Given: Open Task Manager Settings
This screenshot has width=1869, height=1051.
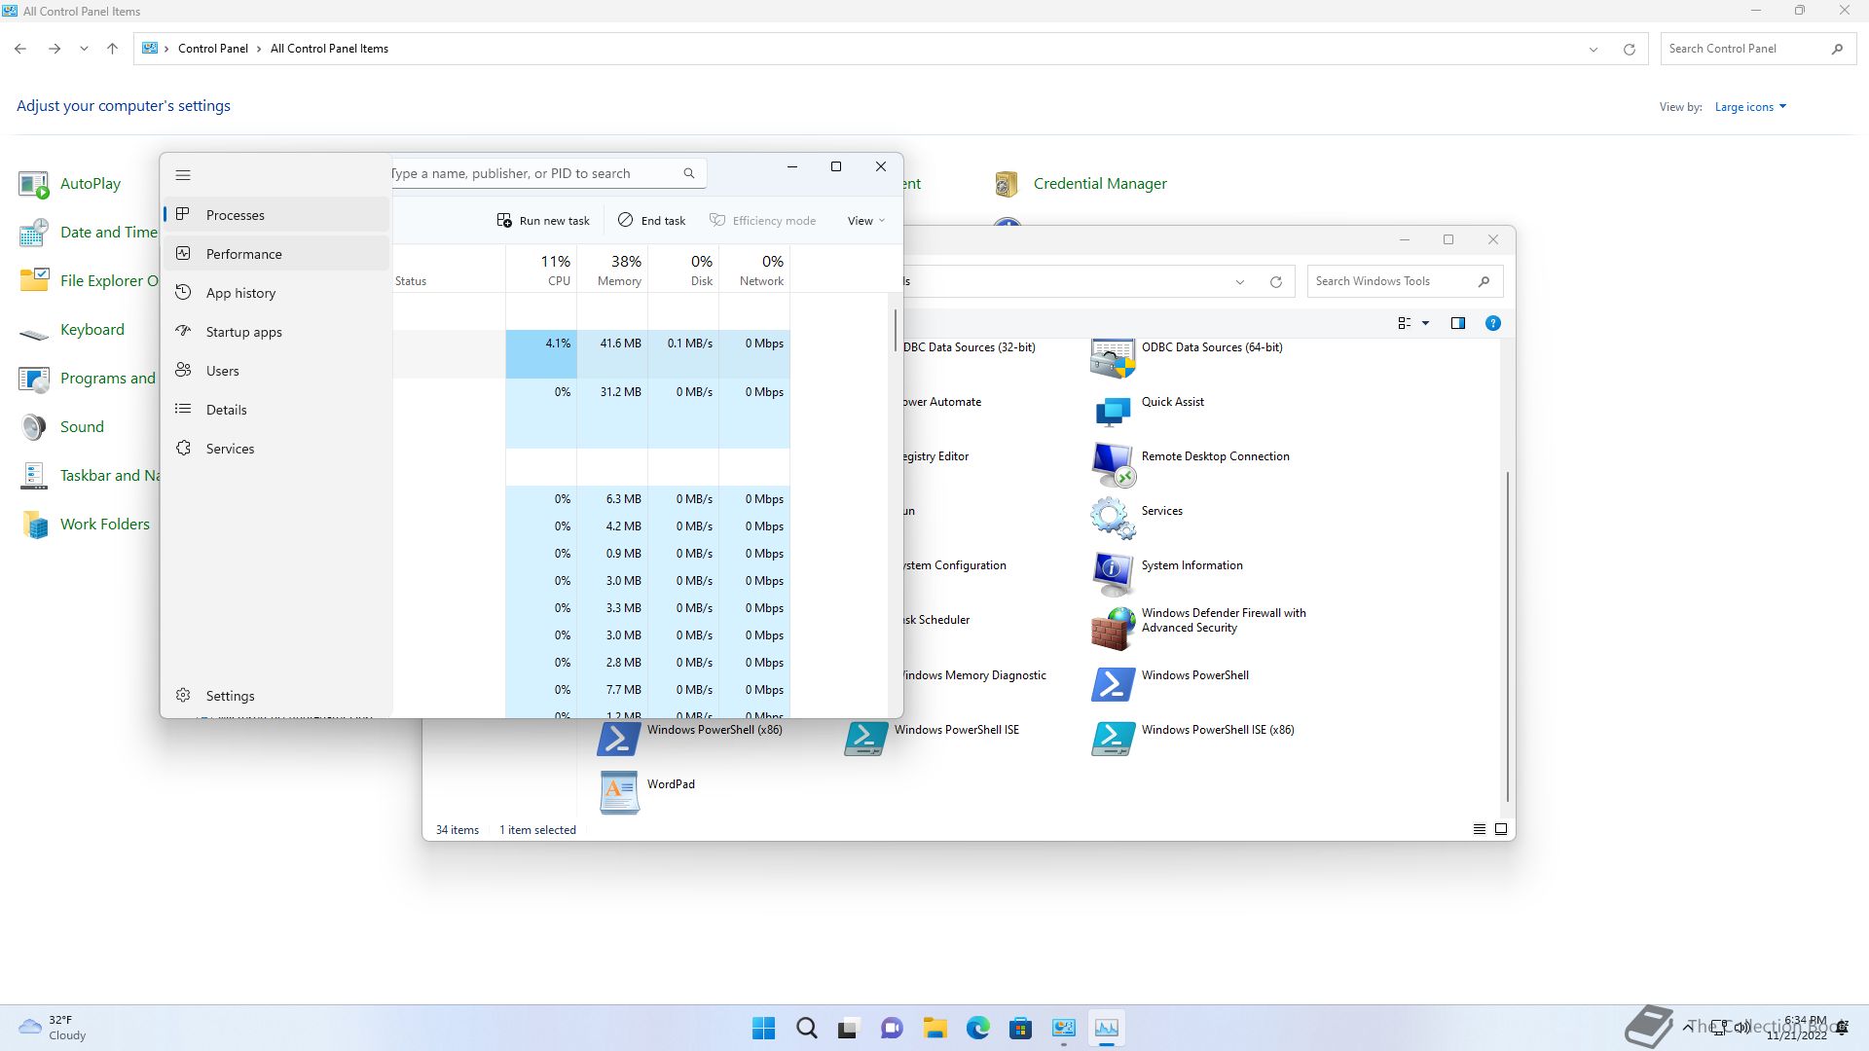Looking at the screenshot, I should point(277,696).
